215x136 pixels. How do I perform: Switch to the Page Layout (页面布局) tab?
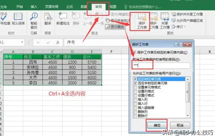(52, 7)
